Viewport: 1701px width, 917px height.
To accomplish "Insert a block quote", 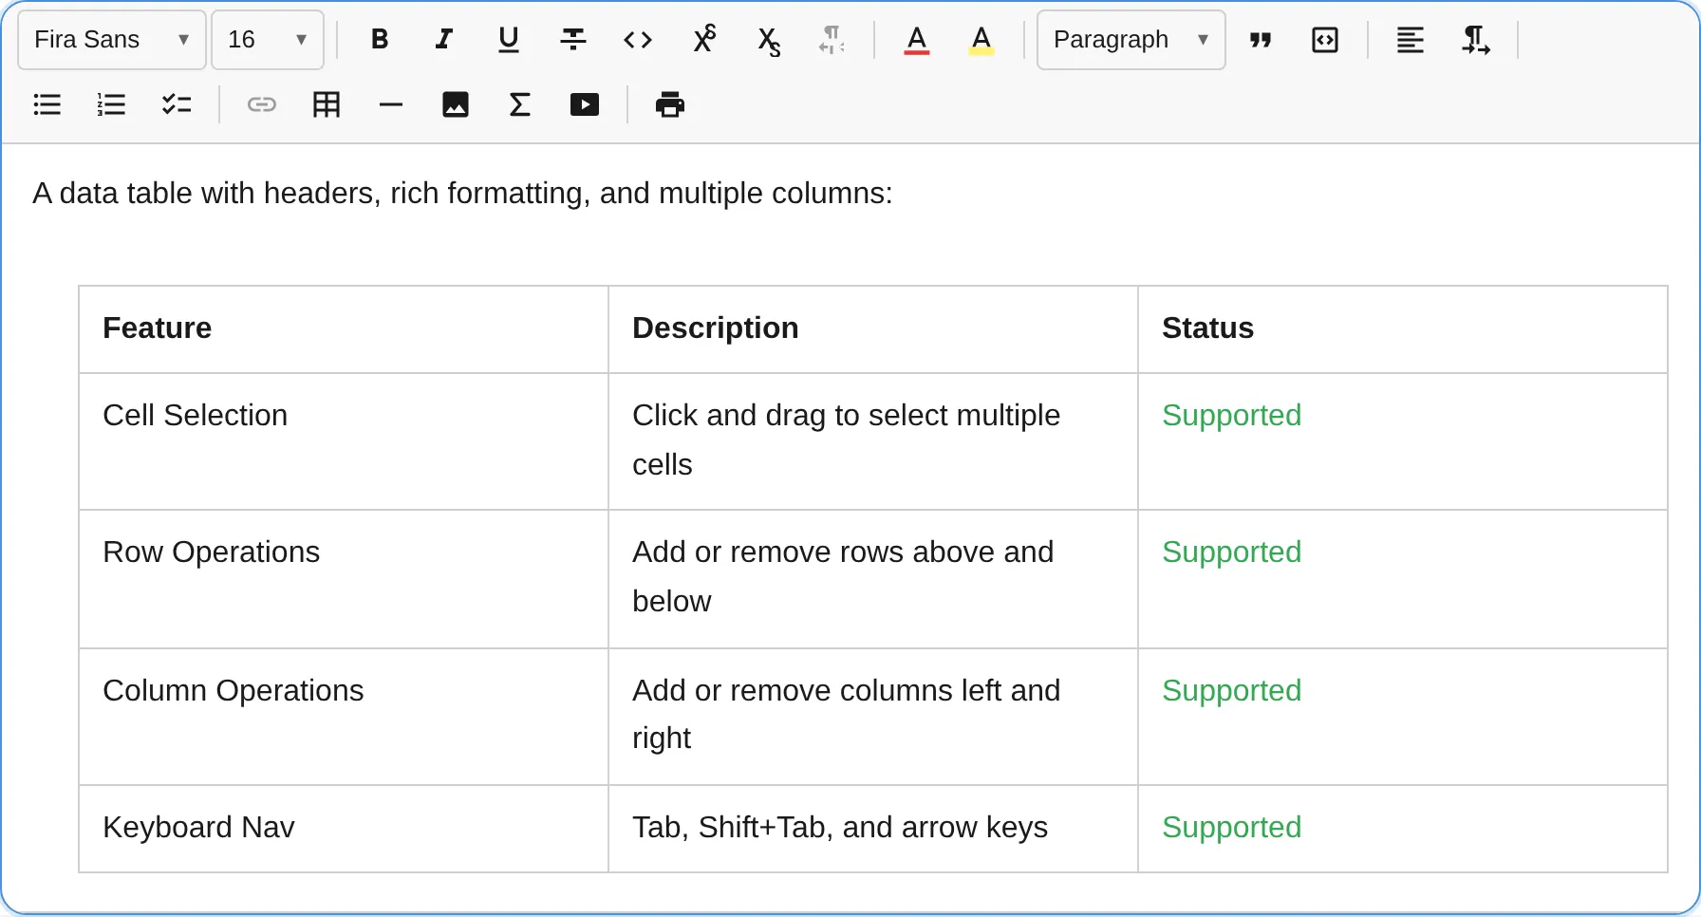I will pyautogui.click(x=1261, y=40).
